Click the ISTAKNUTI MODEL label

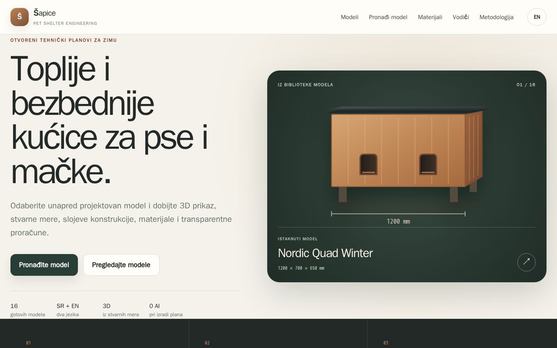pos(298,239)
